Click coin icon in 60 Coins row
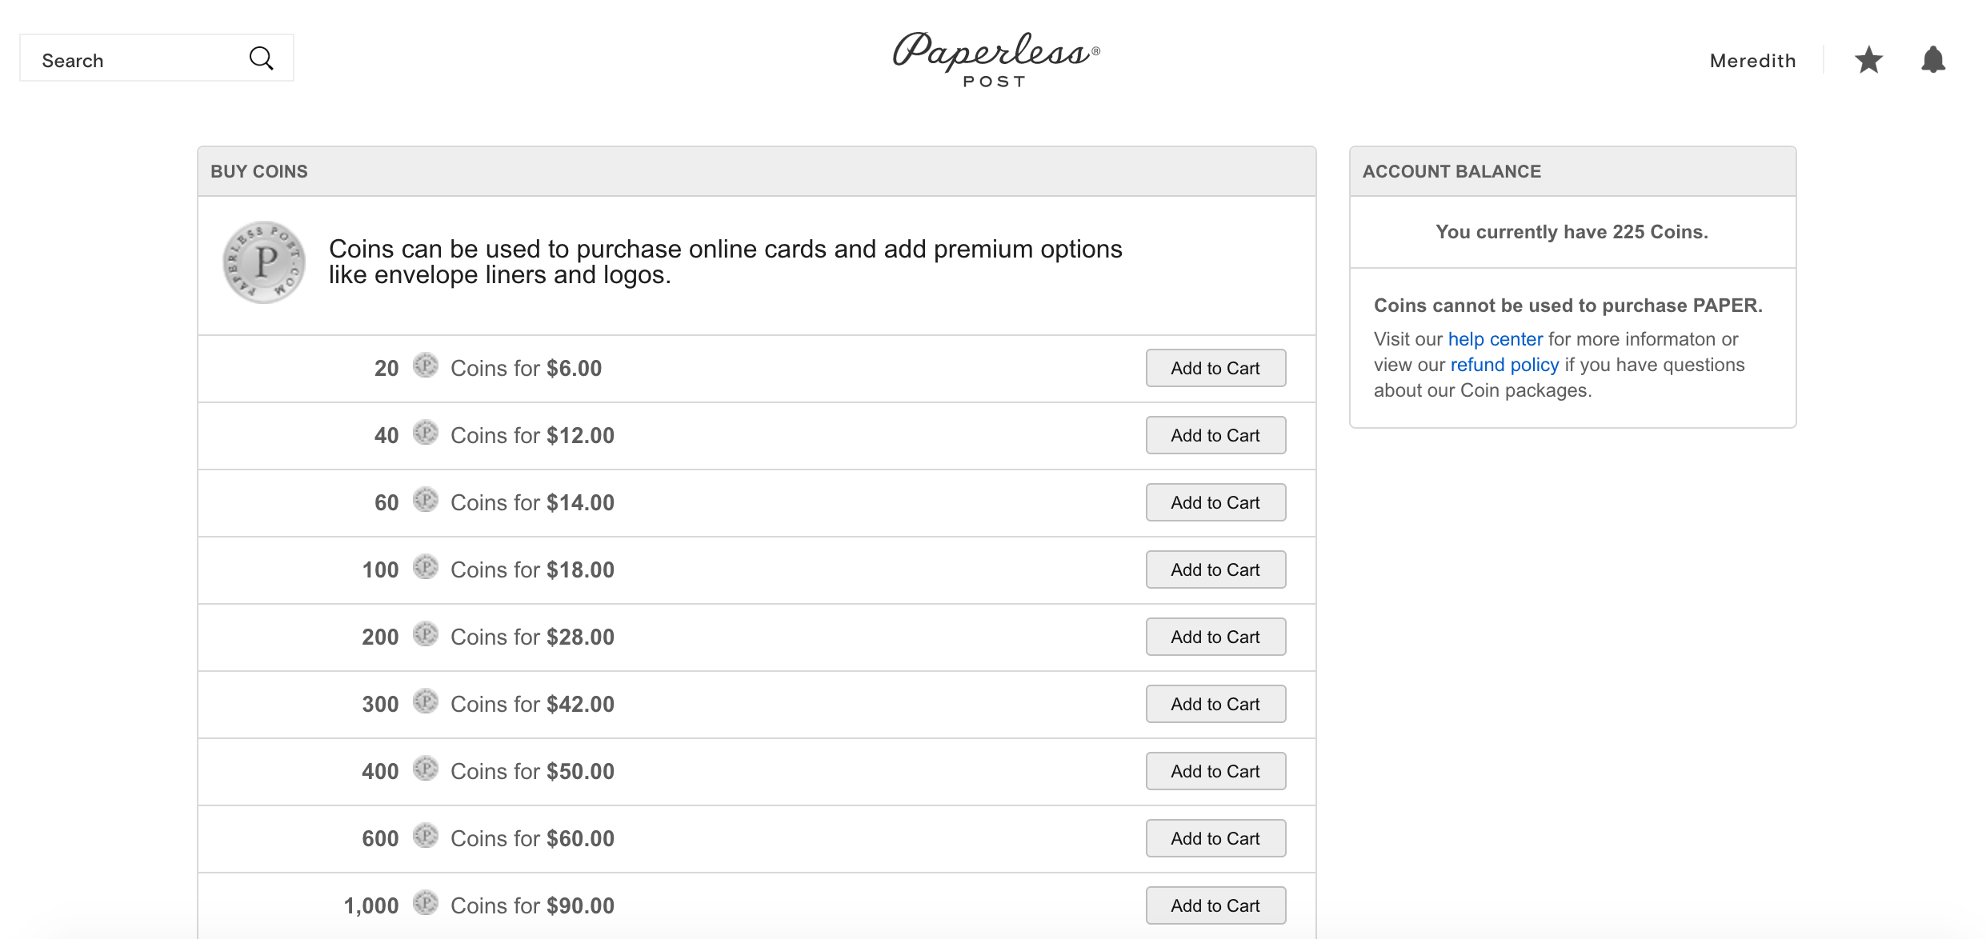The image size is (1986, 939). coord(426,501)
